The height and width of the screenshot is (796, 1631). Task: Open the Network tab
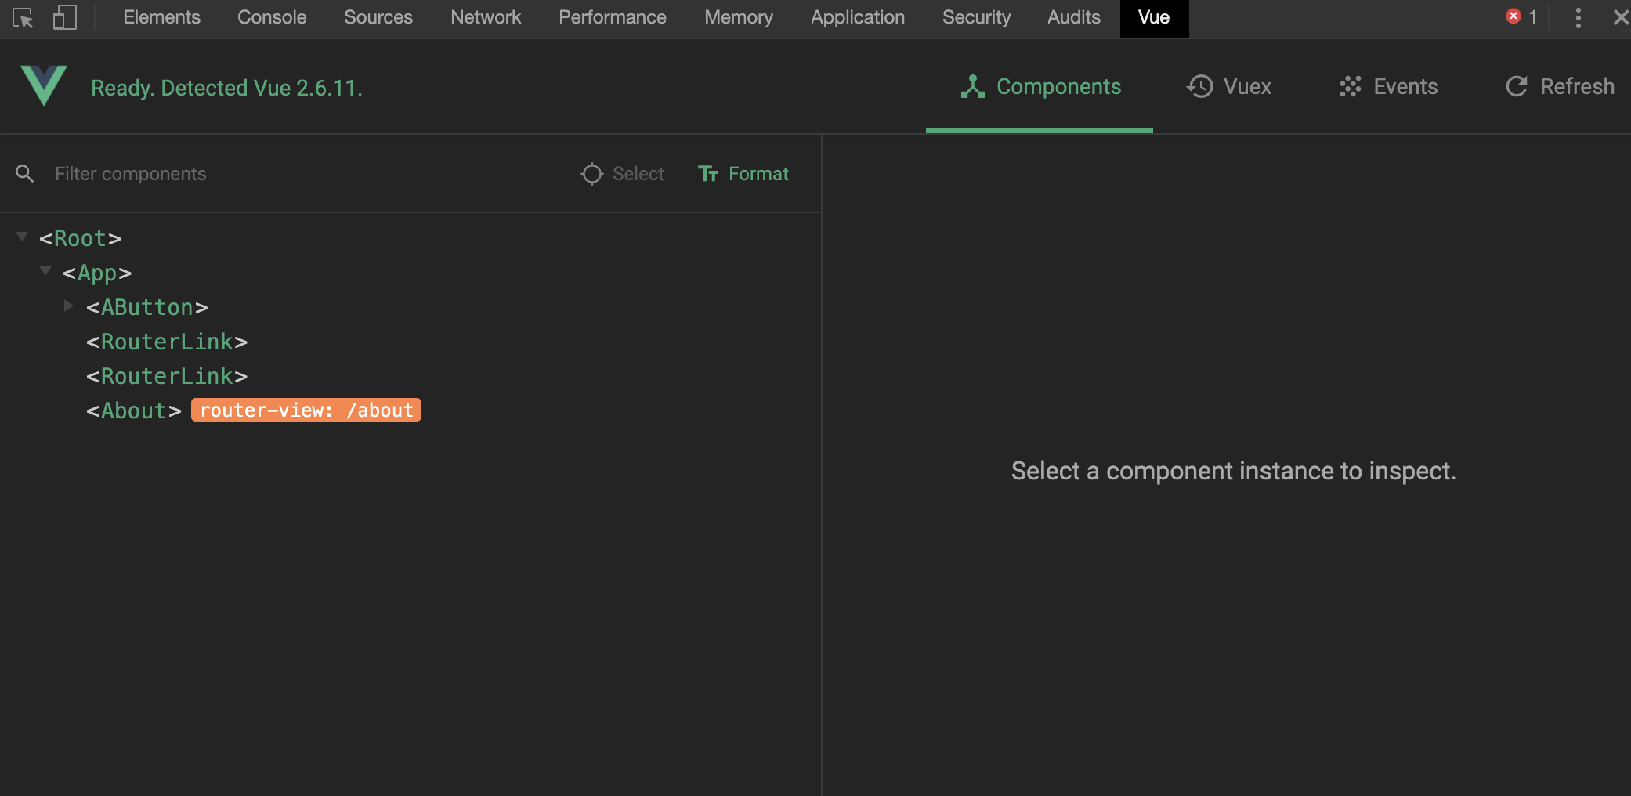click(x=486, y=17)
